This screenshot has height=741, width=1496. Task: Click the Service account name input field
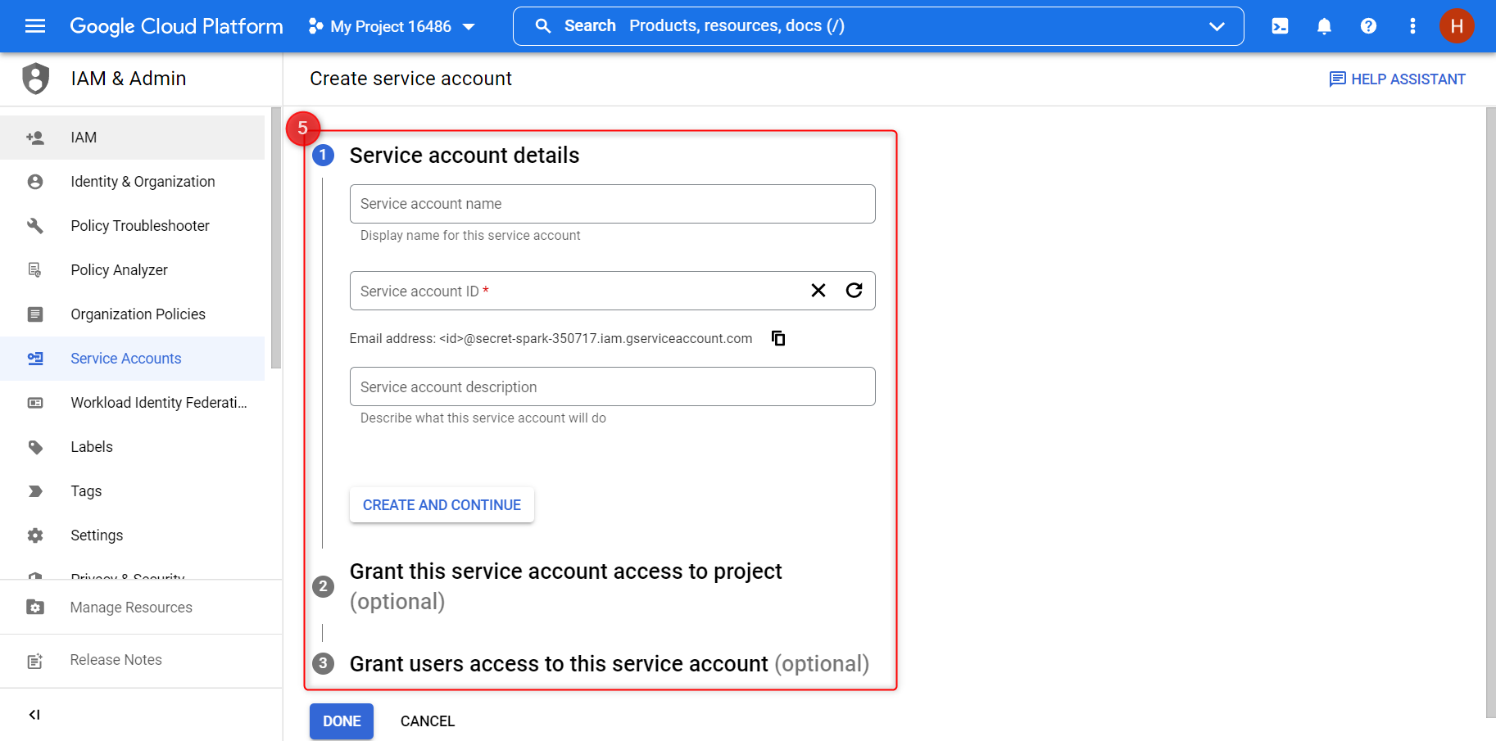point(612,203)
